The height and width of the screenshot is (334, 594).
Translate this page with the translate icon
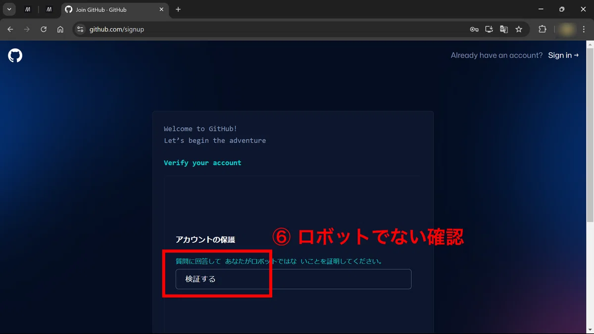tap(504, 29)
